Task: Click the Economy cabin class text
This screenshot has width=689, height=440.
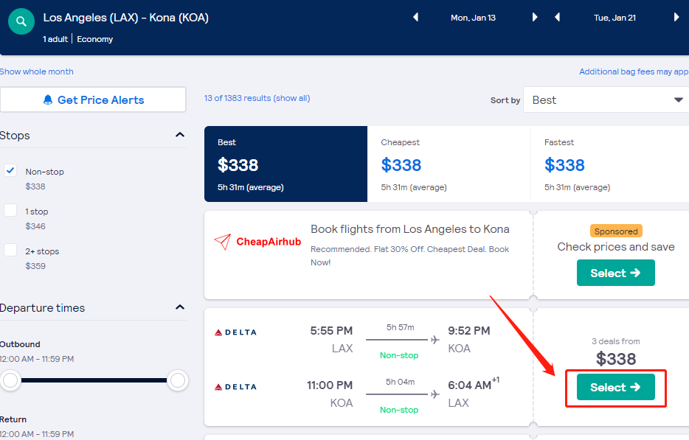Action: coord(95,39)
